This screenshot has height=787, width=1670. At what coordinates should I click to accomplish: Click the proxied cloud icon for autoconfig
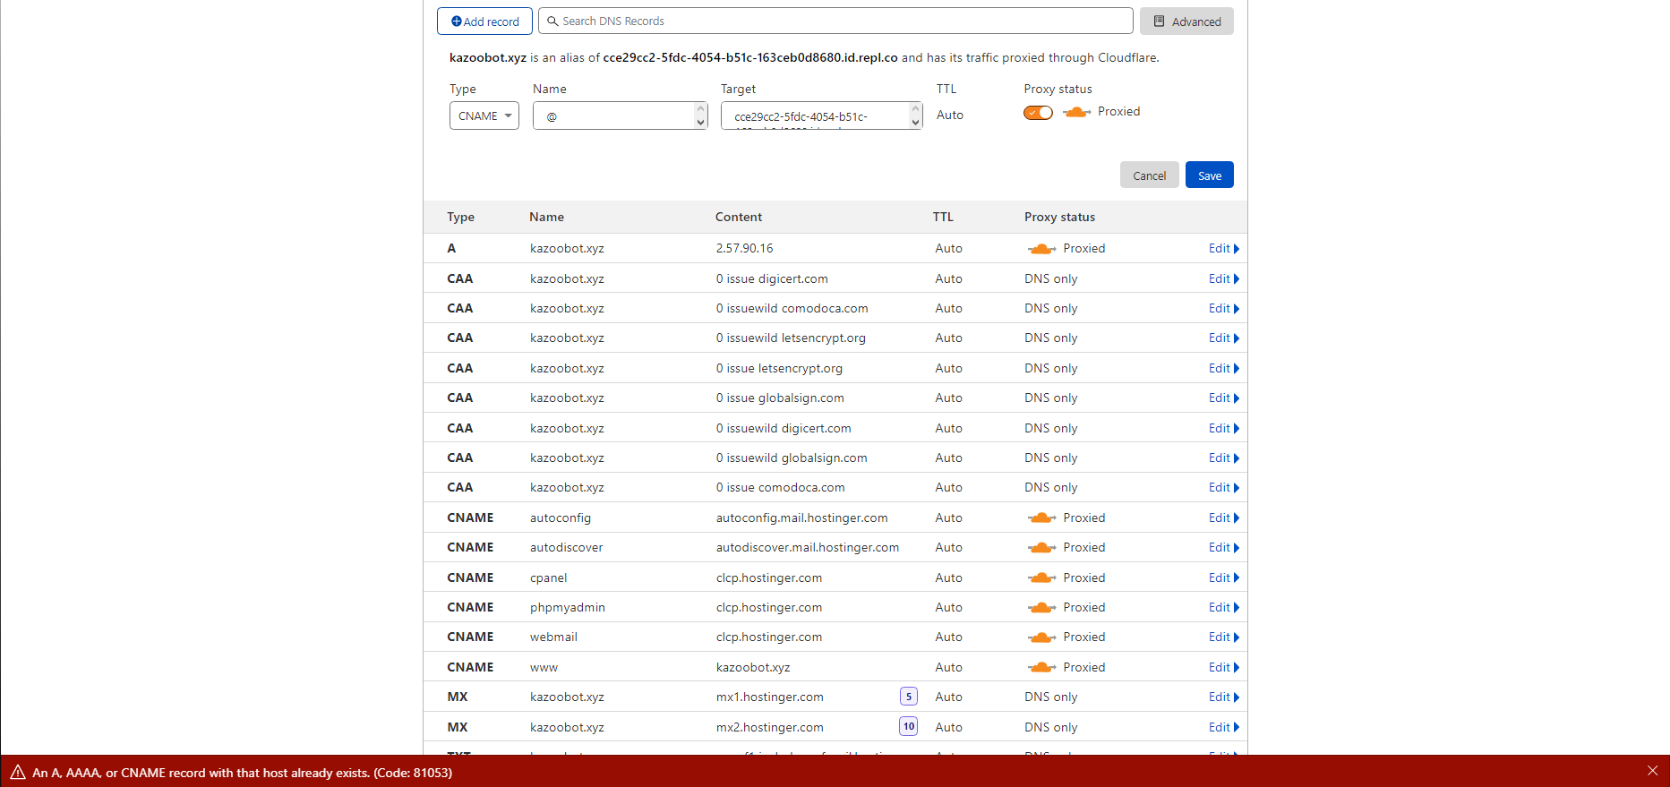(1041, 518)
